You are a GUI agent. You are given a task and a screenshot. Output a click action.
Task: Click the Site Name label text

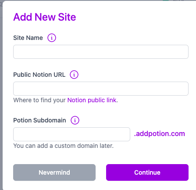(x=28, y=38)
